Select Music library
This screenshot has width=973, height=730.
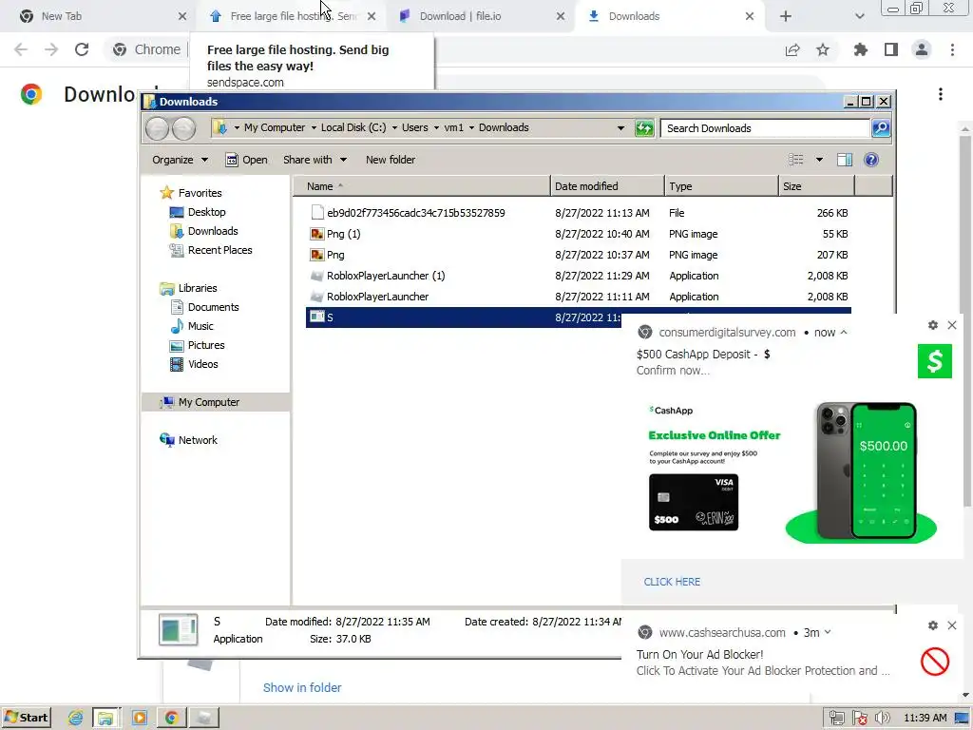pos(191,326)
